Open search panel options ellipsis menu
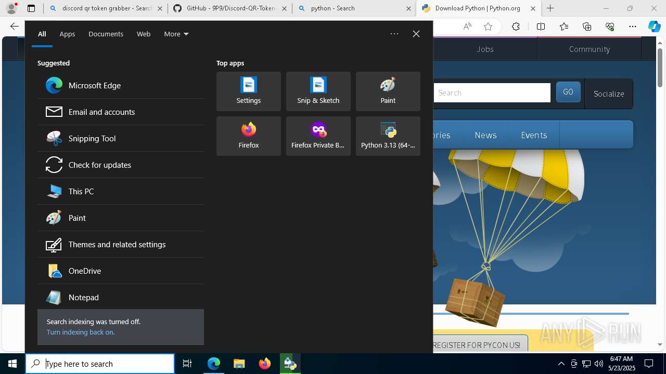The height and width of the screenshot is (374, 666). coord(394,34)
